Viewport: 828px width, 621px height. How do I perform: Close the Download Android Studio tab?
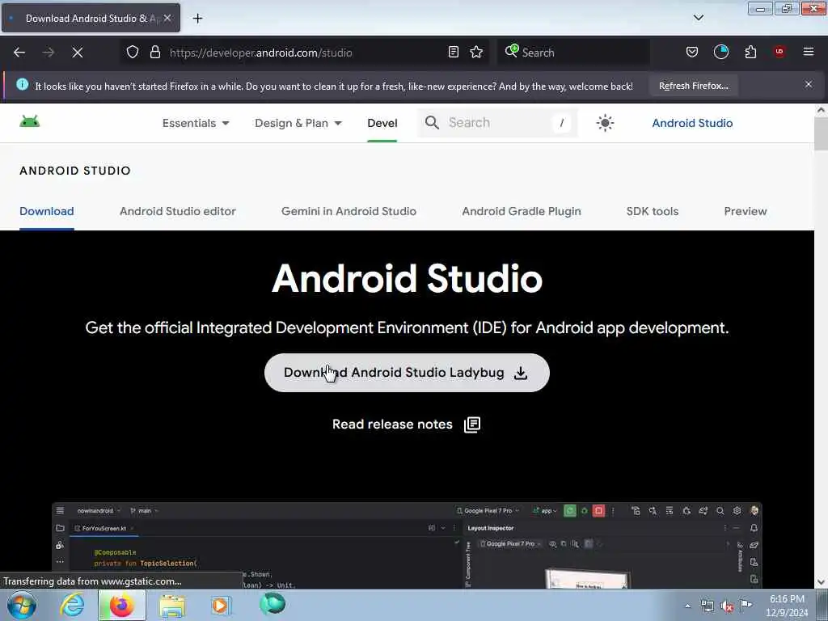click(167, 18)
